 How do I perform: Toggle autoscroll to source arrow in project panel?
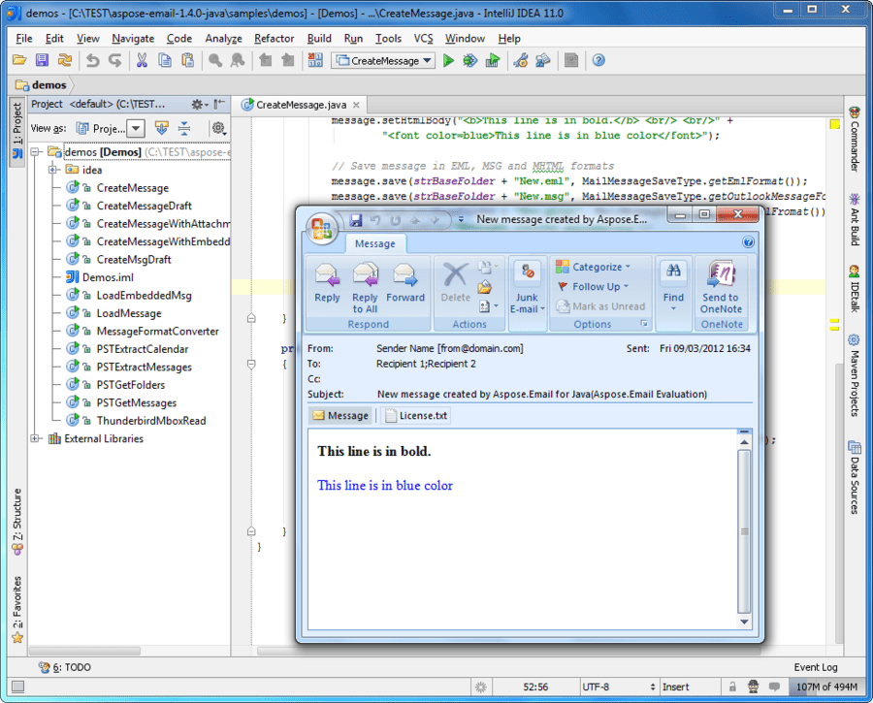click(x=161, y=129)
